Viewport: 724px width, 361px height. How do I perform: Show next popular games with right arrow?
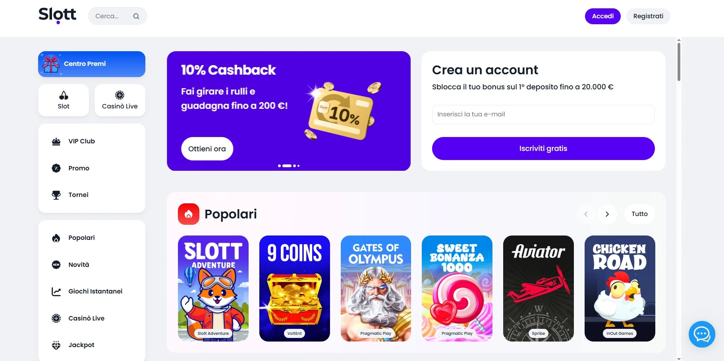tap(607, 214)
